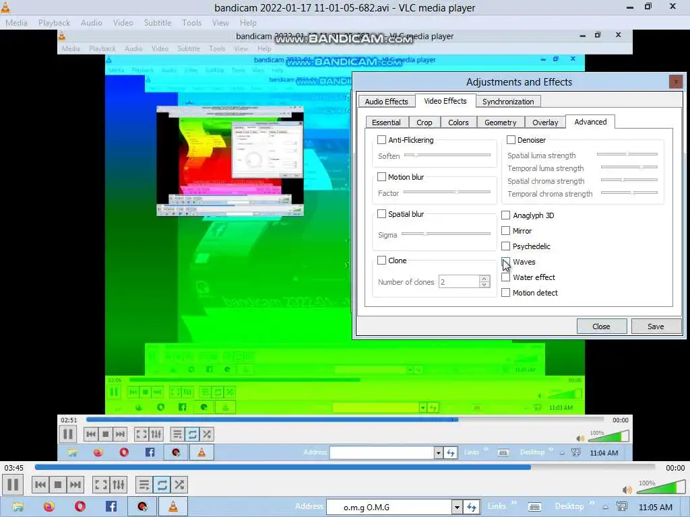Viewport: 690px width, 517px height.
Task: Switch to the Synchronization tab
Action: coord(508,102)
